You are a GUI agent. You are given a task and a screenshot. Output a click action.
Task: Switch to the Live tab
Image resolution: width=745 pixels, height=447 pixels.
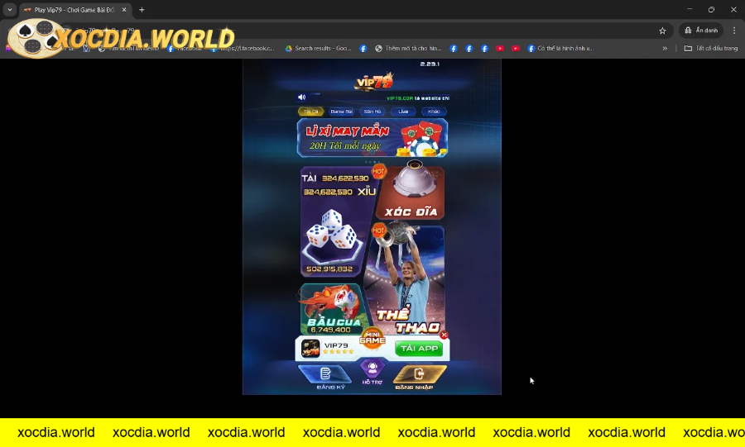point(403,112)
